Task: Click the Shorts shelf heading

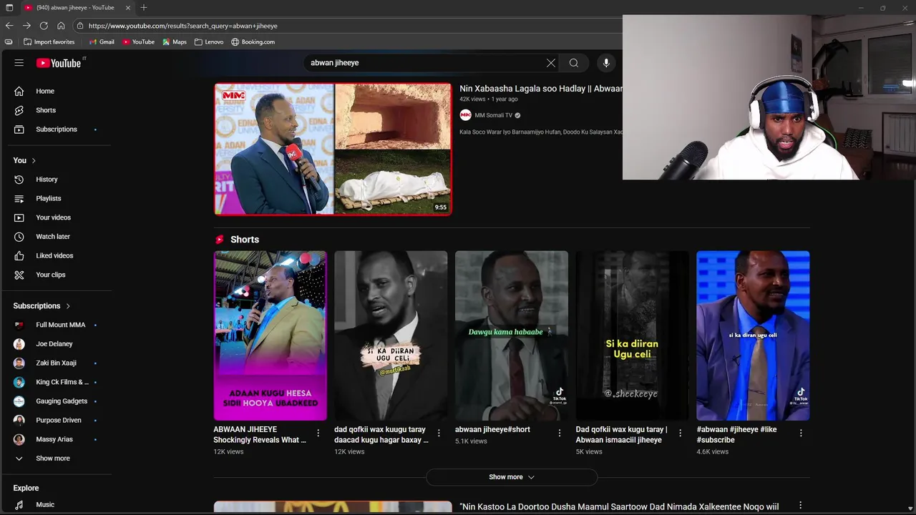Action: pyautogui.click(x=245, y=240)
